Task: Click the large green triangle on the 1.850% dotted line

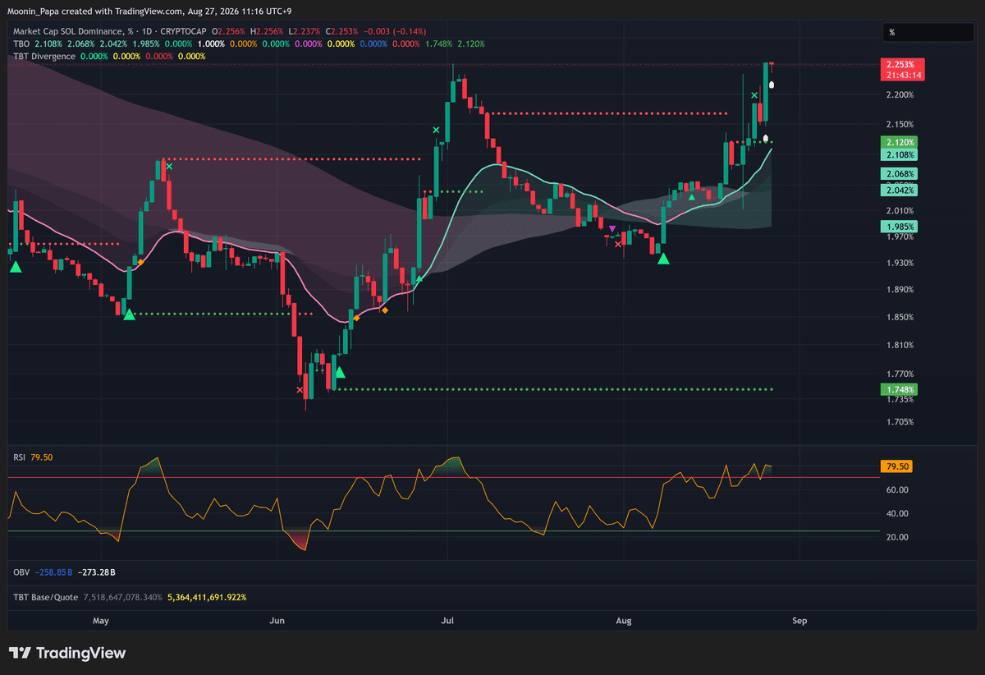Action: click(x=129, y=314)
